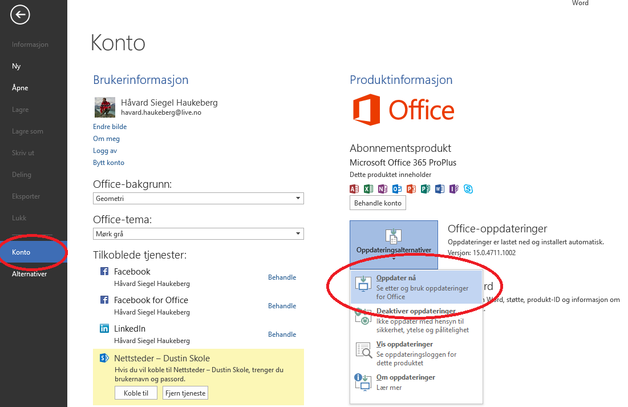This screenshot has height=407, width=628.
Task: Open the Office-bakgrunn dropdown
Action: click(198, 199)
